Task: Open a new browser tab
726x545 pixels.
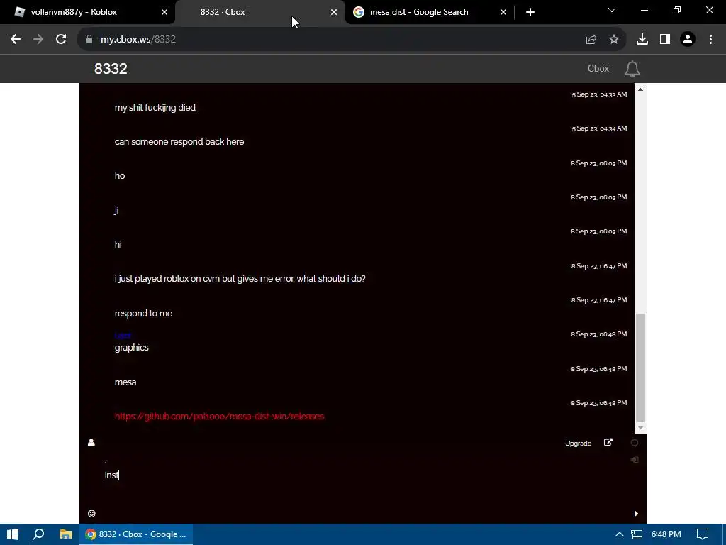Action: coord(530,12)
